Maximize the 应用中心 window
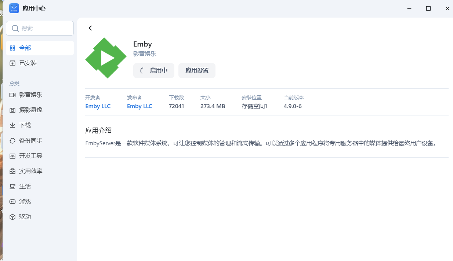This screenshot has height=261, width=453. 428,8
